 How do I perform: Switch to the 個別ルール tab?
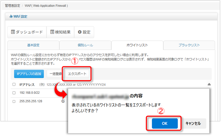85,45
